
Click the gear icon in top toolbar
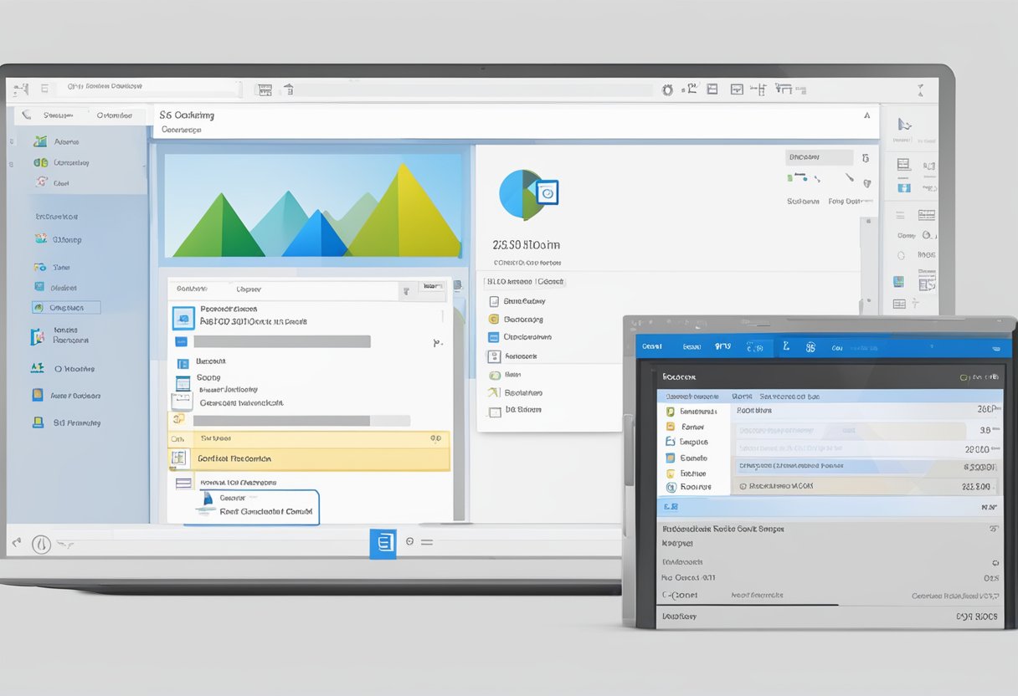coord(667,90)
